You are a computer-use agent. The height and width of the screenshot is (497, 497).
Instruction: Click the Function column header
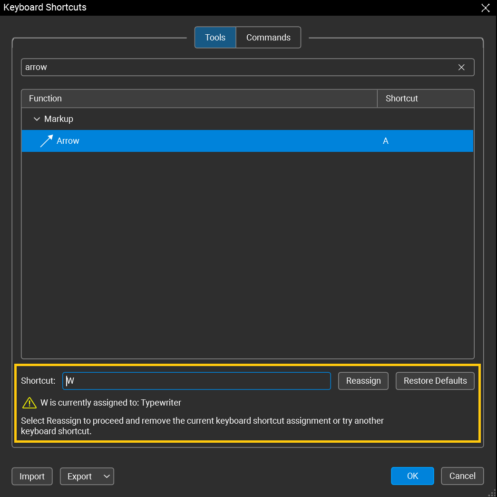click(45, 99)
